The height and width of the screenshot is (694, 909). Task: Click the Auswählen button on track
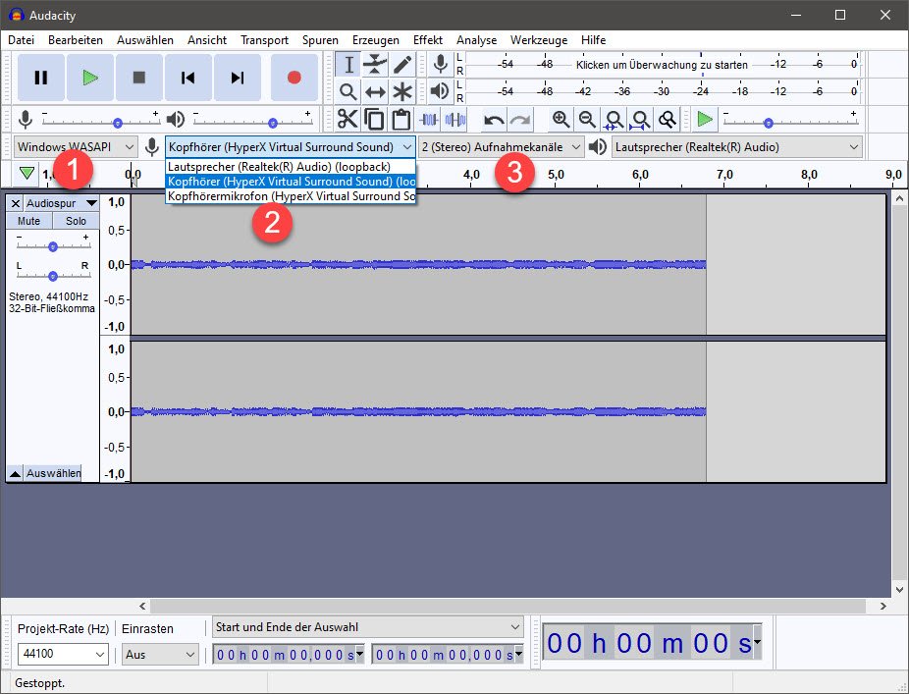tap(53, 473)
